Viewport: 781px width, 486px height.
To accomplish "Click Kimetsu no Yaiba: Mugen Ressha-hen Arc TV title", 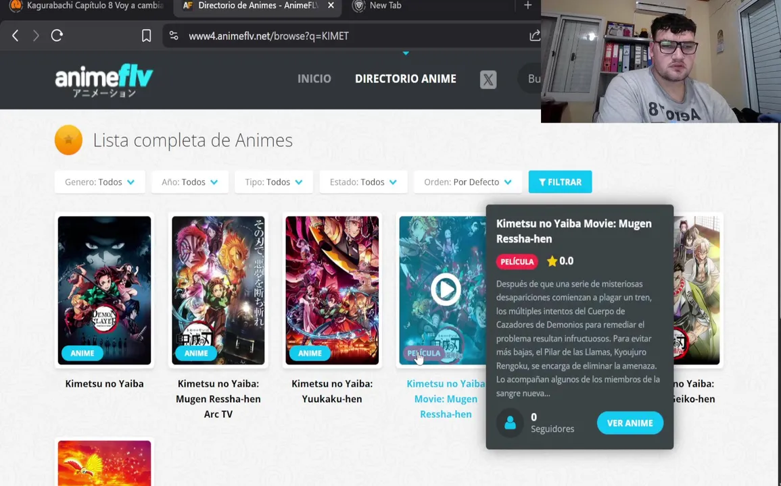I will [x=218, y=399].
